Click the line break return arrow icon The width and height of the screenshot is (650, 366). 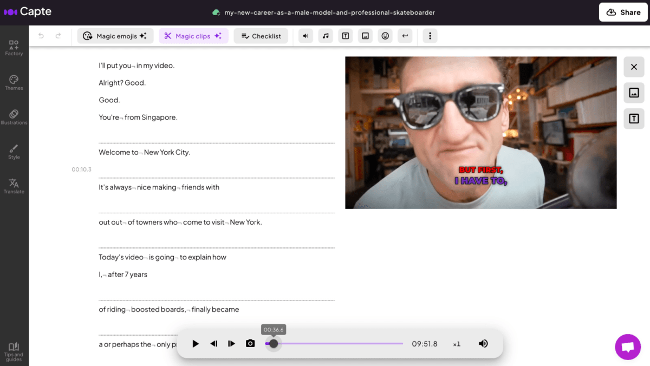[x=405, y=36]
